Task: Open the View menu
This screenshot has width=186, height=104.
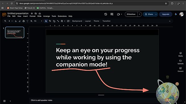Action: [x=19, y=16]
